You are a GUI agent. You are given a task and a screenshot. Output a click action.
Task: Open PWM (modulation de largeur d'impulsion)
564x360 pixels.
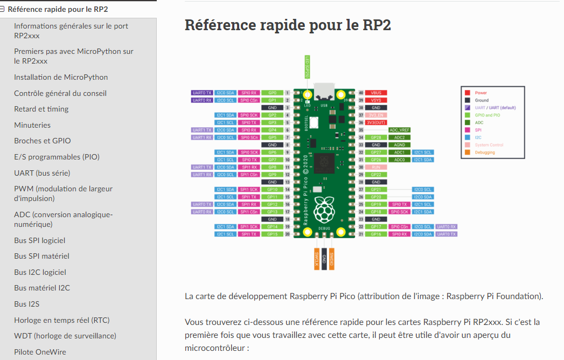64,193
